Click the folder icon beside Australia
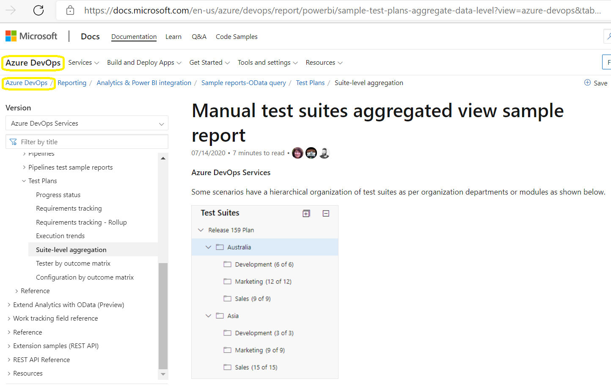611x387 pixels. pos(219,247)
